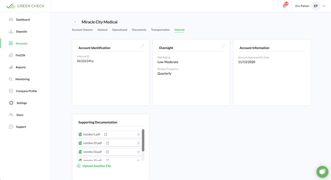Open Support label in sidebar
Image resolution: width=331 pixels, height=180 pixels.
pyautogui.click(x=21, y=127)
